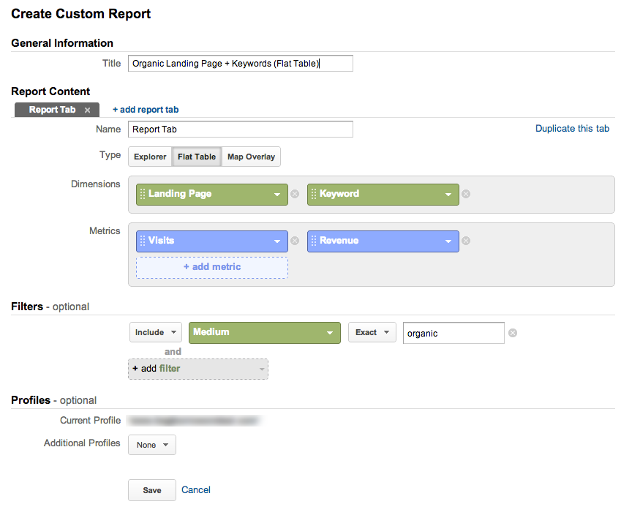Expand the Exact match type dropdown
621x507 pixels.
[372, 332]
